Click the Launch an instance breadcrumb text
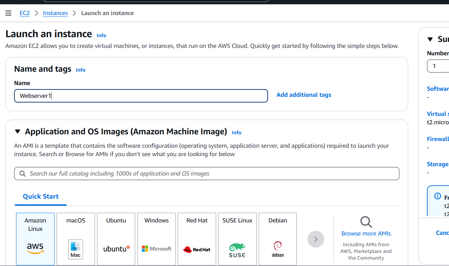The image size is (449, 266). click(x=107, y=13)
